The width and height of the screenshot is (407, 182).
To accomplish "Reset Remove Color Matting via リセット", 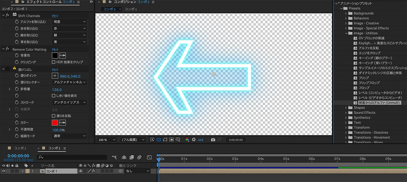I will 55,50.
